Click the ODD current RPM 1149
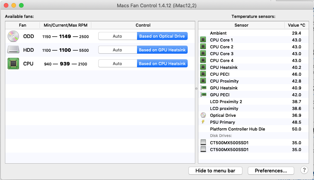The width and height of the screenshot is (314, 180). pos(65,37)
